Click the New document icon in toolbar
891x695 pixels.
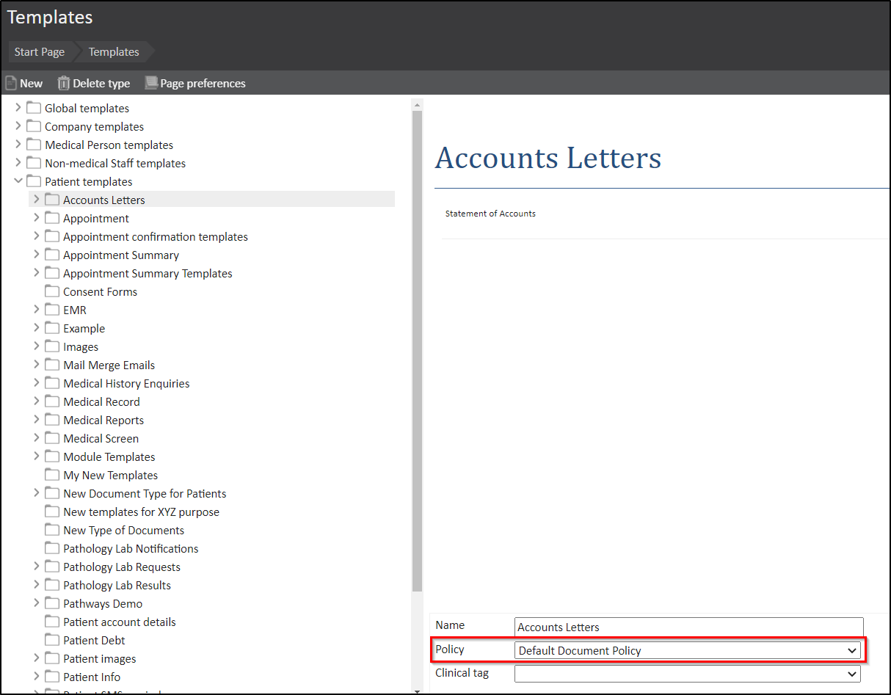[11, 83]
